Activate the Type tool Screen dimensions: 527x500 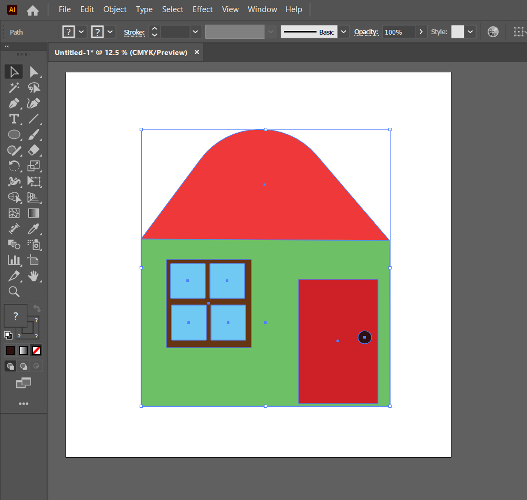pyautogui.click(x=14, y=119)
